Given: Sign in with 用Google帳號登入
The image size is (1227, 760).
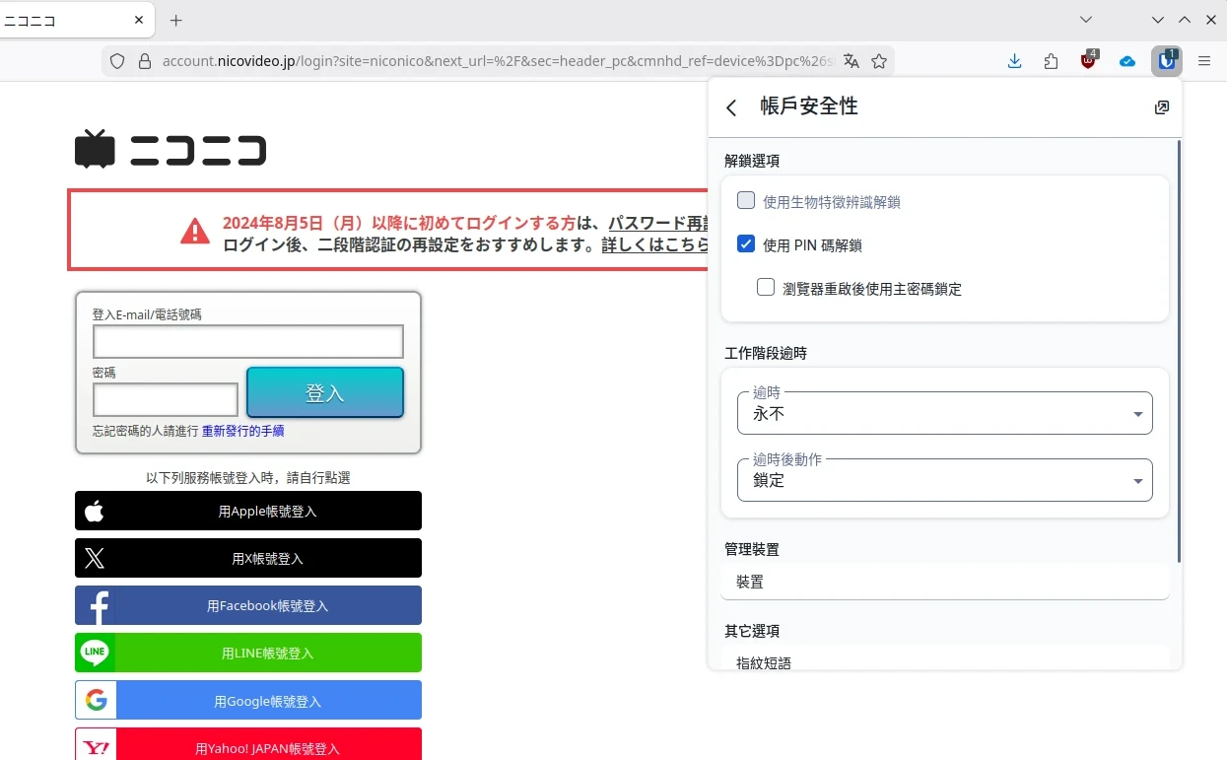Looking at the screenshot, I should click(248, 700).
